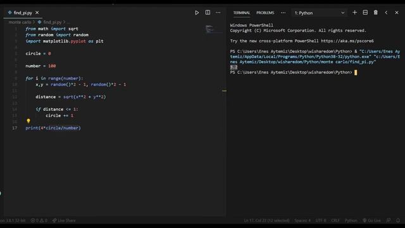The image size is (405, 228).
Task: Click 'monte carlo' folder in breadcrumb
Action: click(20, 22)
